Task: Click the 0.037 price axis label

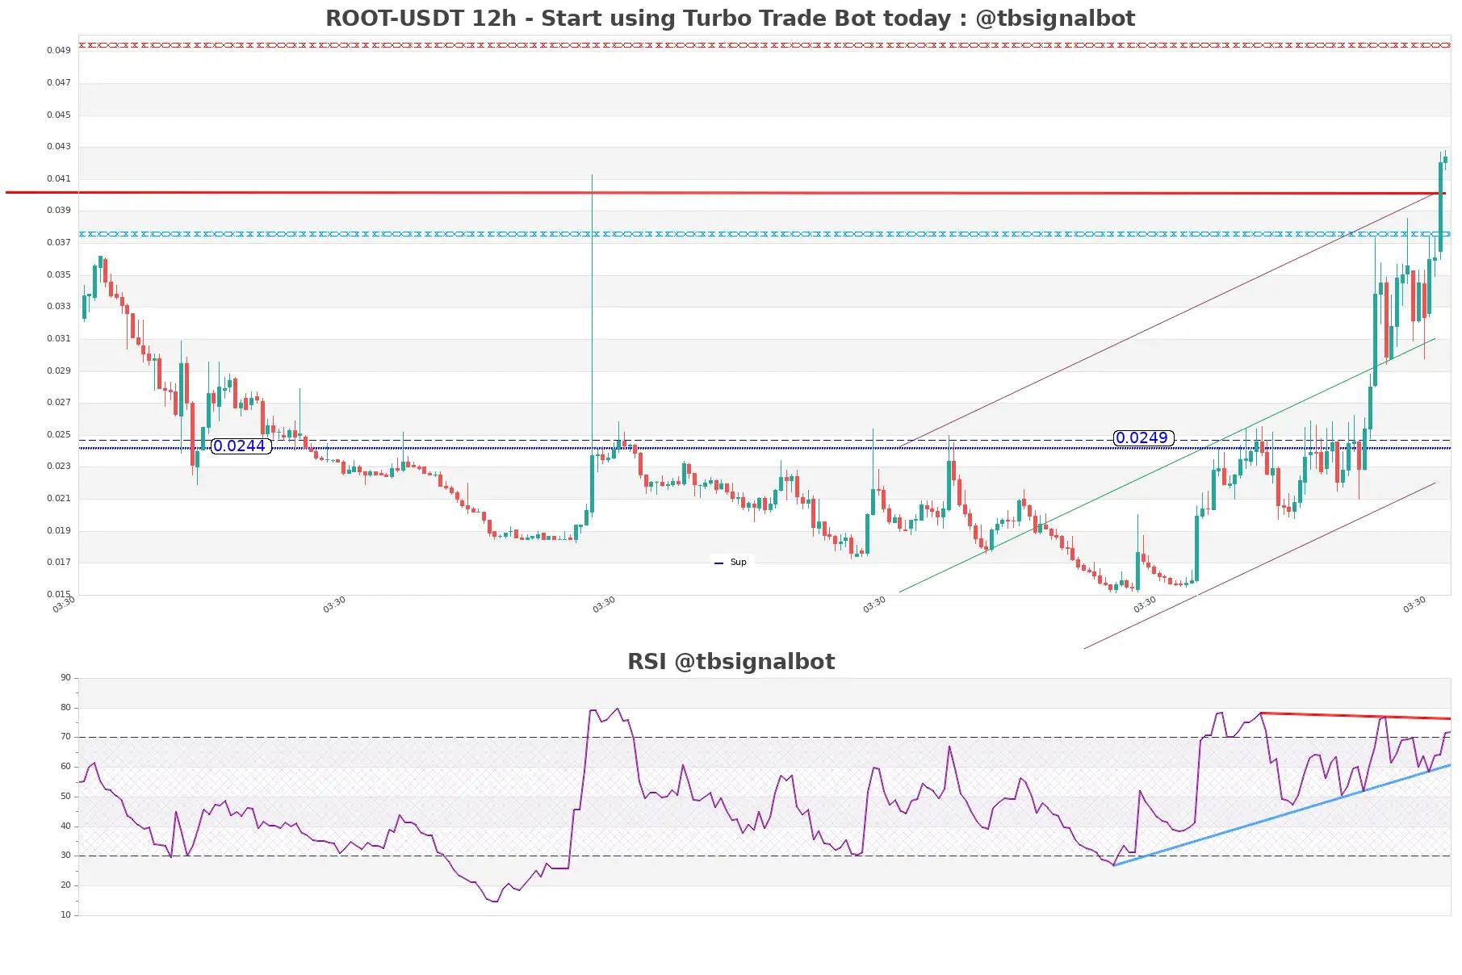Action: (x=58, y=242)
